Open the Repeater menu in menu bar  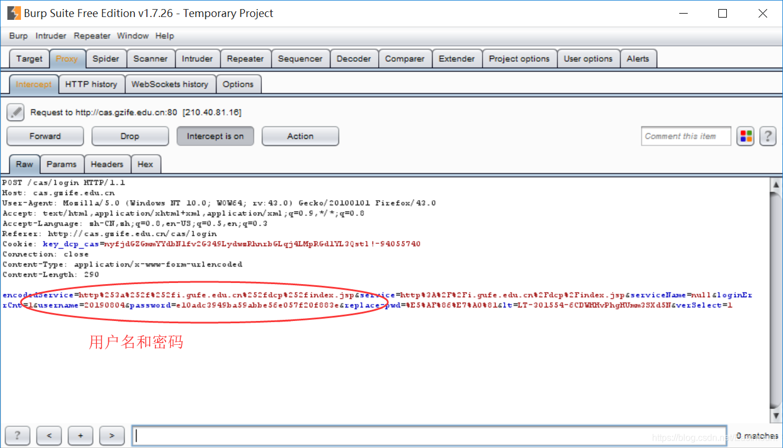(92, 36)
